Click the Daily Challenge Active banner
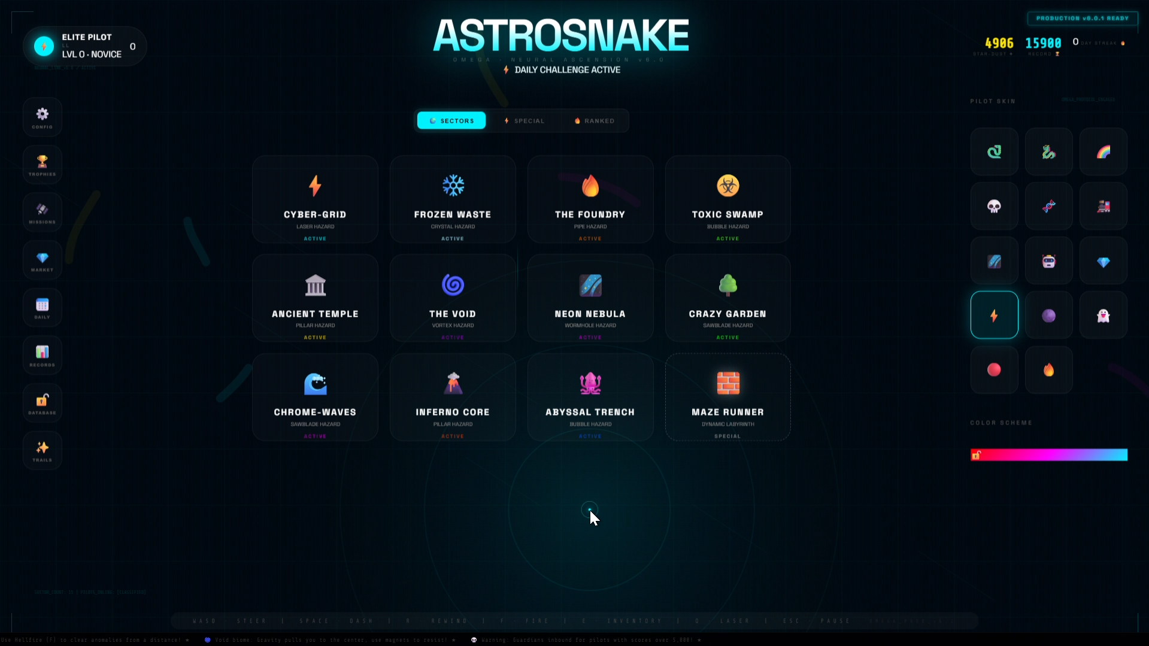1149x646 pixels. point(562,70)
